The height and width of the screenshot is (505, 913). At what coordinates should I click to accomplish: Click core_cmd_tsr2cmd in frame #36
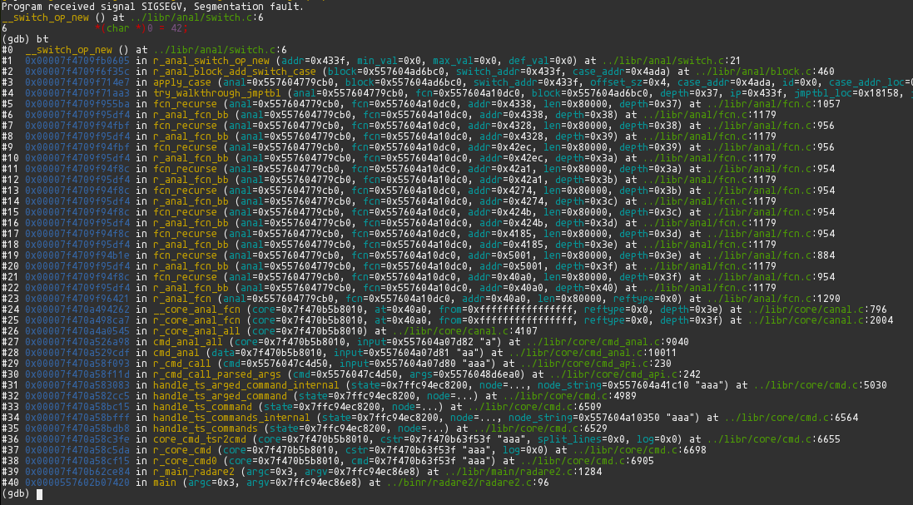click(x=200, y=439)
